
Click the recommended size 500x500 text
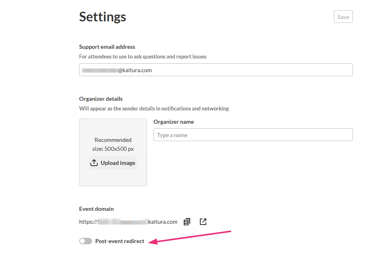tap(113, 144)
